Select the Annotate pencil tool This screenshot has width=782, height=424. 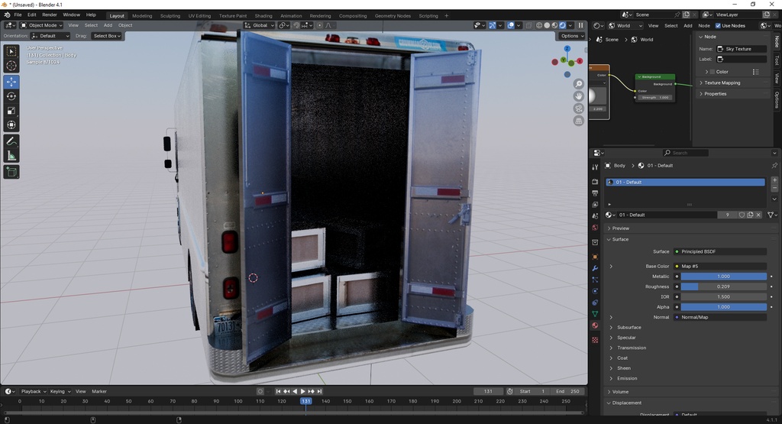pyautogui.click(x=11, y=141)
